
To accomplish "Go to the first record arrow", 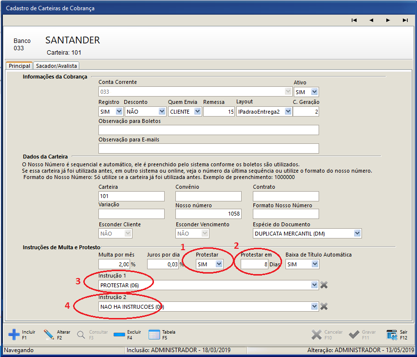I will pyautogui.click(x=354, y=20).
